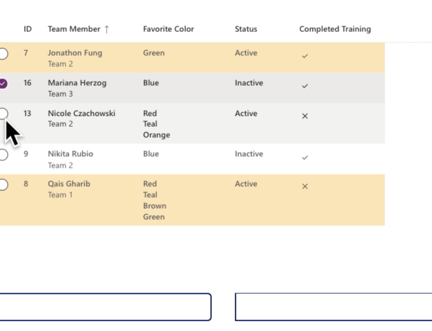Select Nikita Rubio's row checkbox
This screenshot has width=432, height=331.
point(3,154)
